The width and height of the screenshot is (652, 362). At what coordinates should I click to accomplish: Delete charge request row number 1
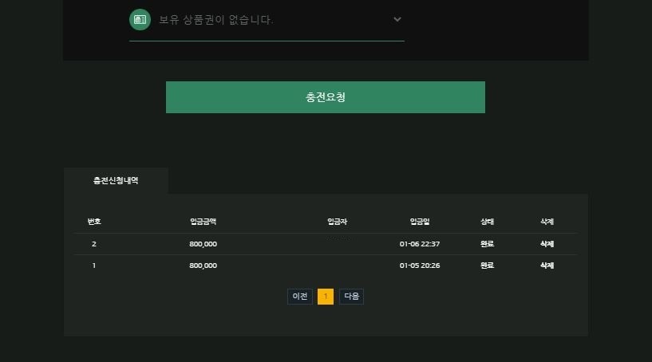tap(547, 266)
